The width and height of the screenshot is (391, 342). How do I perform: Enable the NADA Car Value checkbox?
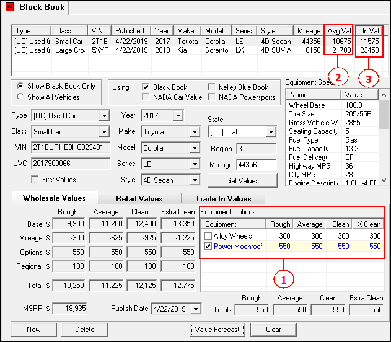tap(146, 97)
